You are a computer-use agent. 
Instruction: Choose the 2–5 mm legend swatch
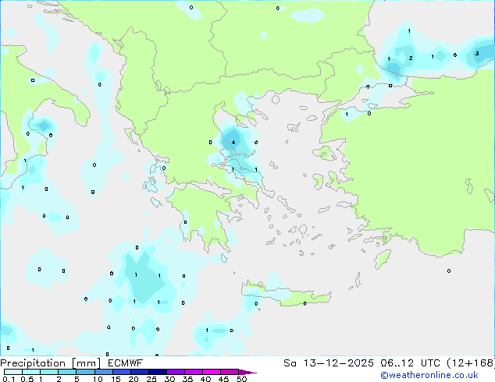(x=67, y=372)
